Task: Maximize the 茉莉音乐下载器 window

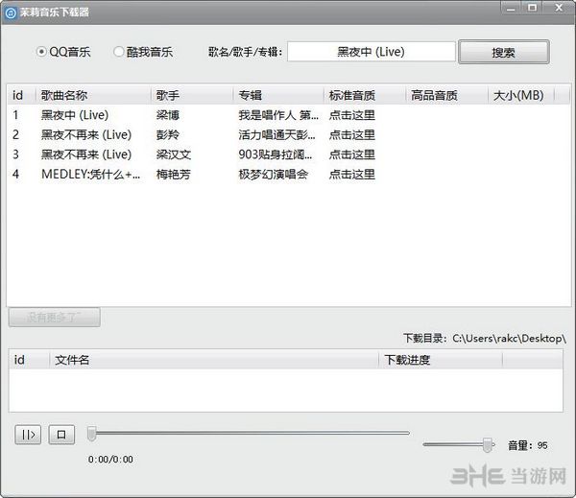Action: (532, 8)
